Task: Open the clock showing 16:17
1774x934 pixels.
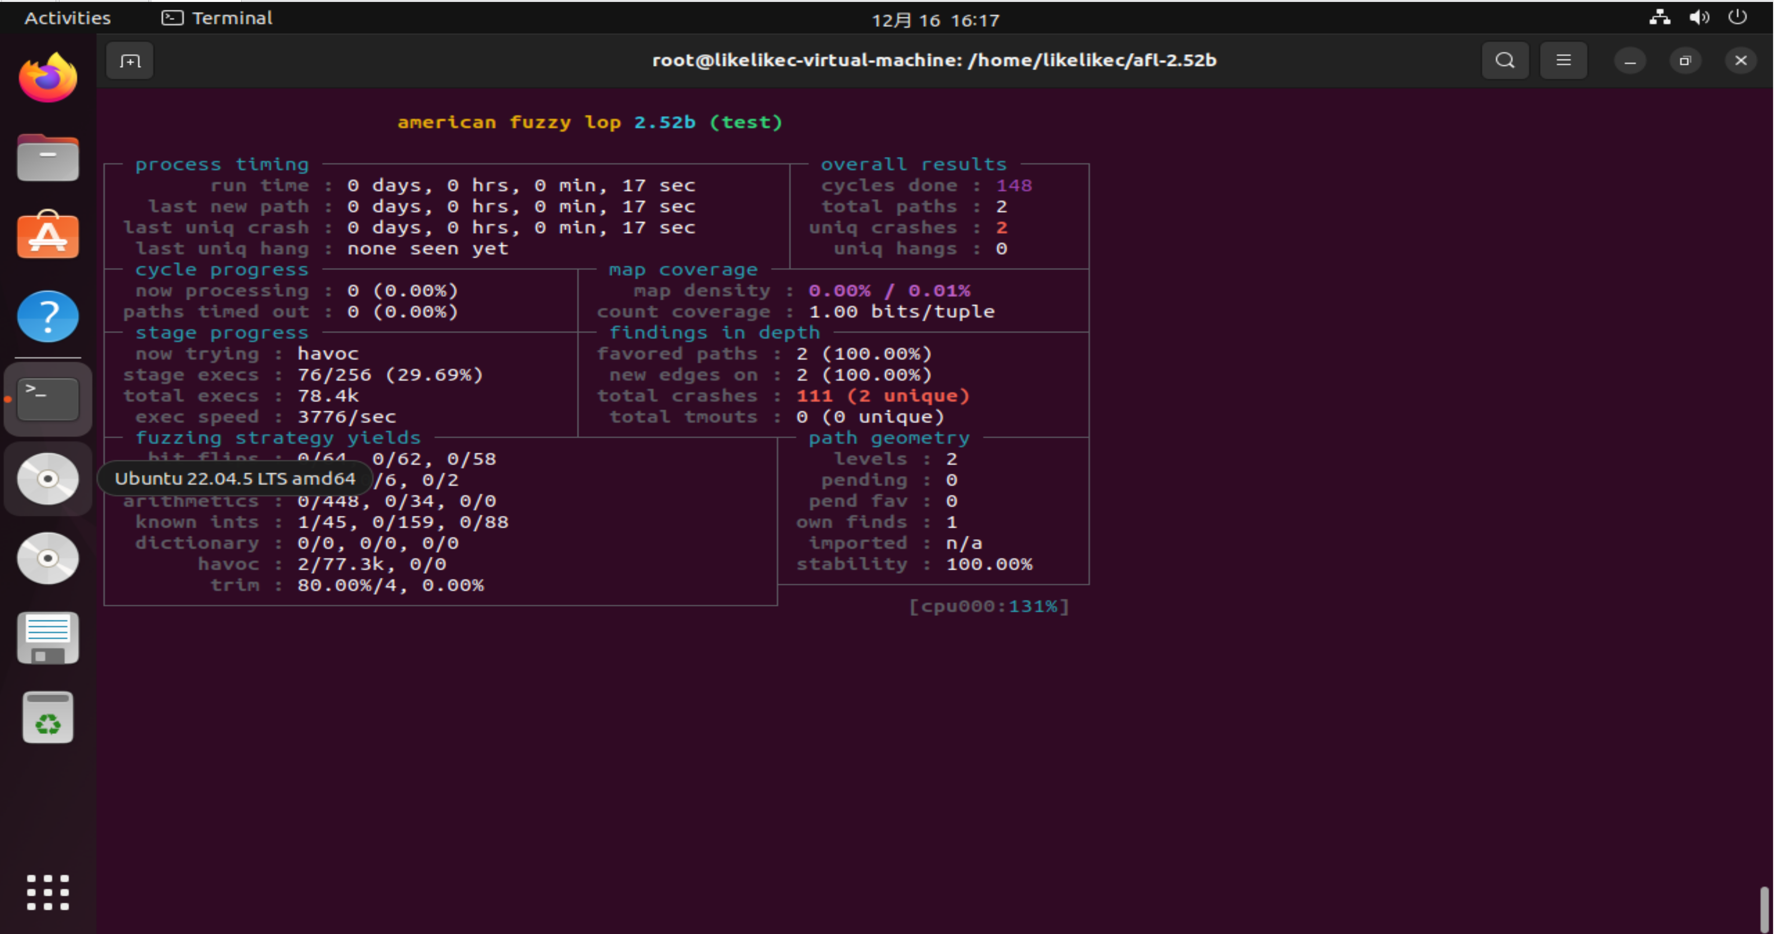Action: click(x=935, y=20)
